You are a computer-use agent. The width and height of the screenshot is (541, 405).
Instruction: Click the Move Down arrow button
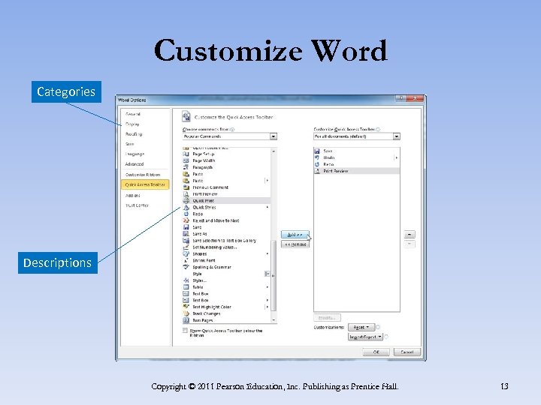pyautogui.click(x=410, y=244)
